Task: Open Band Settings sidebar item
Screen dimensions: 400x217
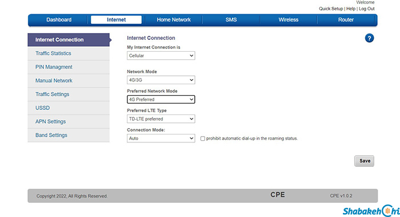Action: click(x=69, y=136)
